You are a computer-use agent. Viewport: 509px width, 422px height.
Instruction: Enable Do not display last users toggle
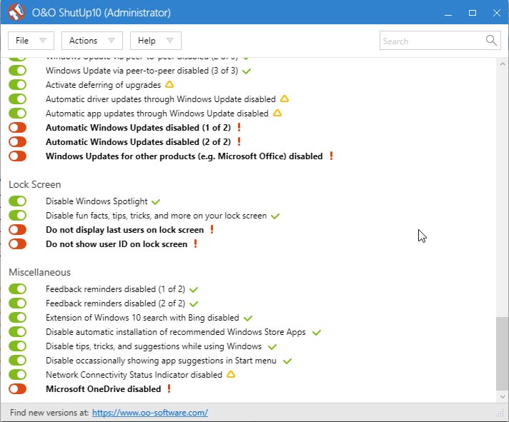pyautogui.click(x=18, y=229)
